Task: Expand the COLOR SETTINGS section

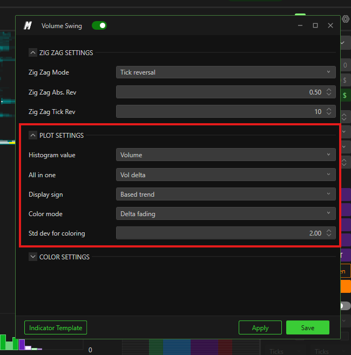Action: [x=33, y=257]
